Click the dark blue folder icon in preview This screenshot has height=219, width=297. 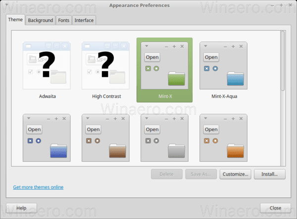click(58, 151)
